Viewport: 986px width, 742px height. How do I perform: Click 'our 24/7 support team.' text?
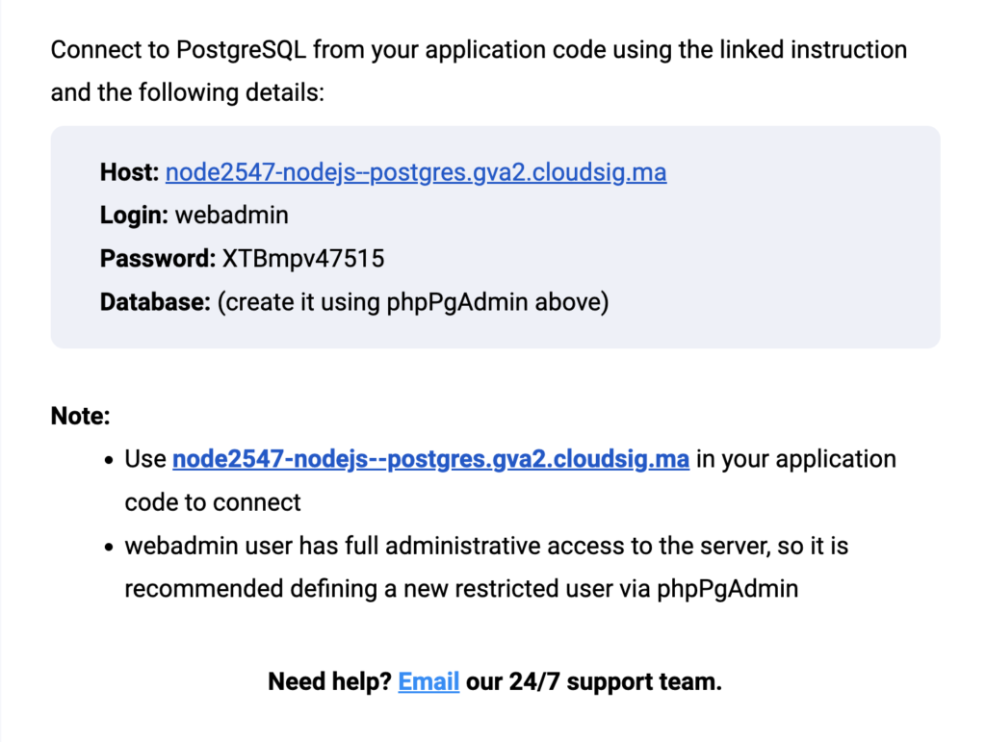593,681
